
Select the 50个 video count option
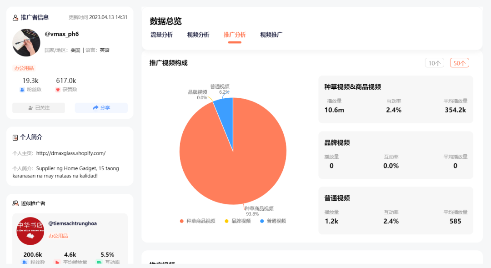click(x=459, y=63)
